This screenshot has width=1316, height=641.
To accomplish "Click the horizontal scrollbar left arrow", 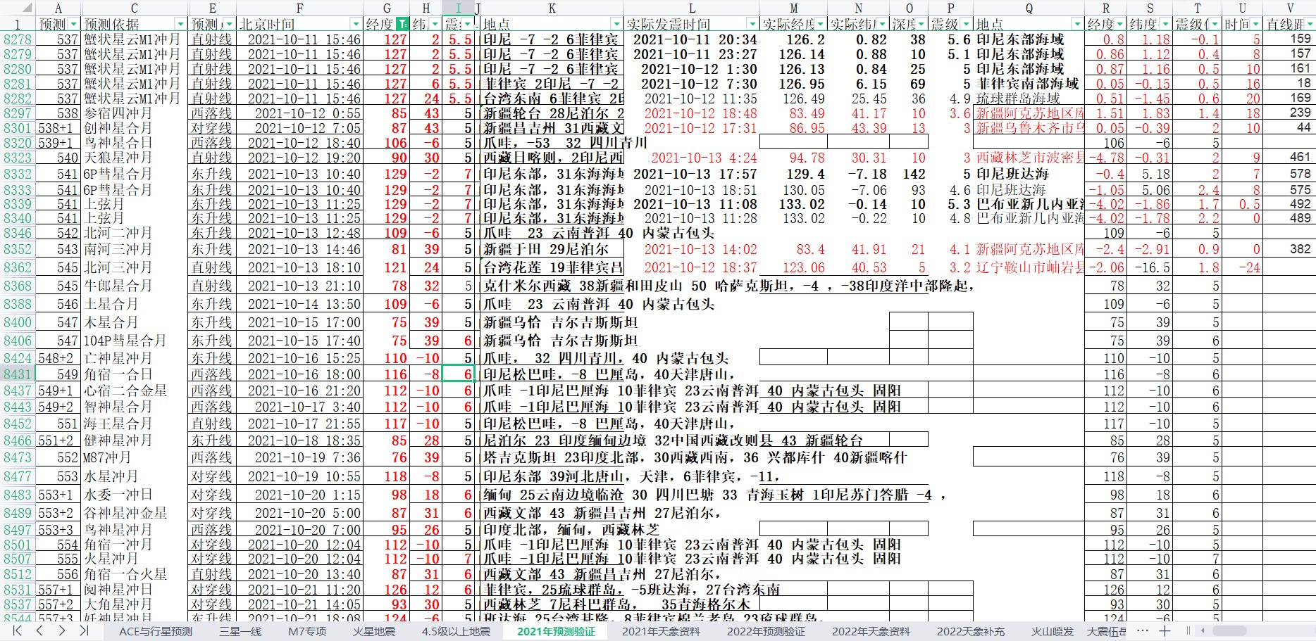I will pos(1204,630).
